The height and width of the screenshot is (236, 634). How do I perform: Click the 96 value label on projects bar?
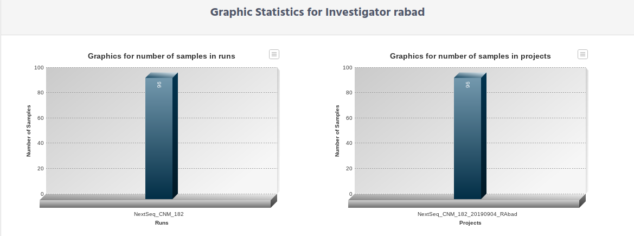click(x=468, y=85)
